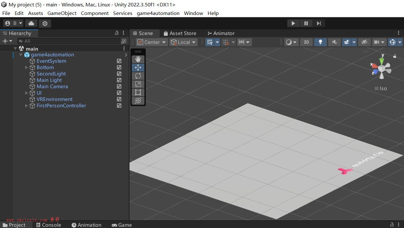Open the draw mode shading dropdown

click(291, 42)
